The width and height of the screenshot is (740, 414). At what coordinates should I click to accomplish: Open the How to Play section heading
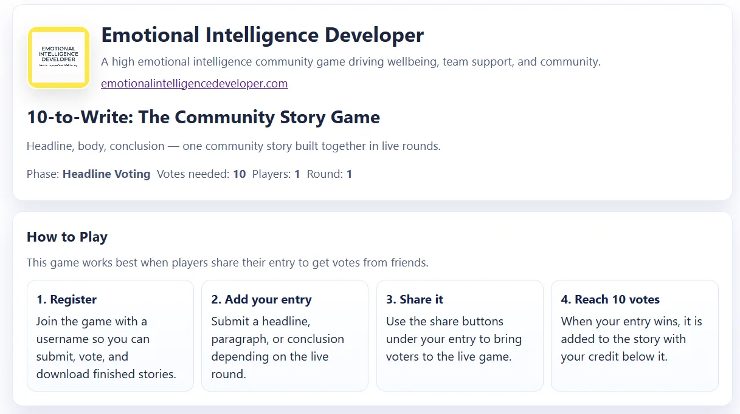point(67,237)
